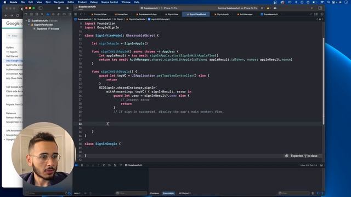
Task: Open the Auto variables scope dropdown
Action: pos(77,193)
